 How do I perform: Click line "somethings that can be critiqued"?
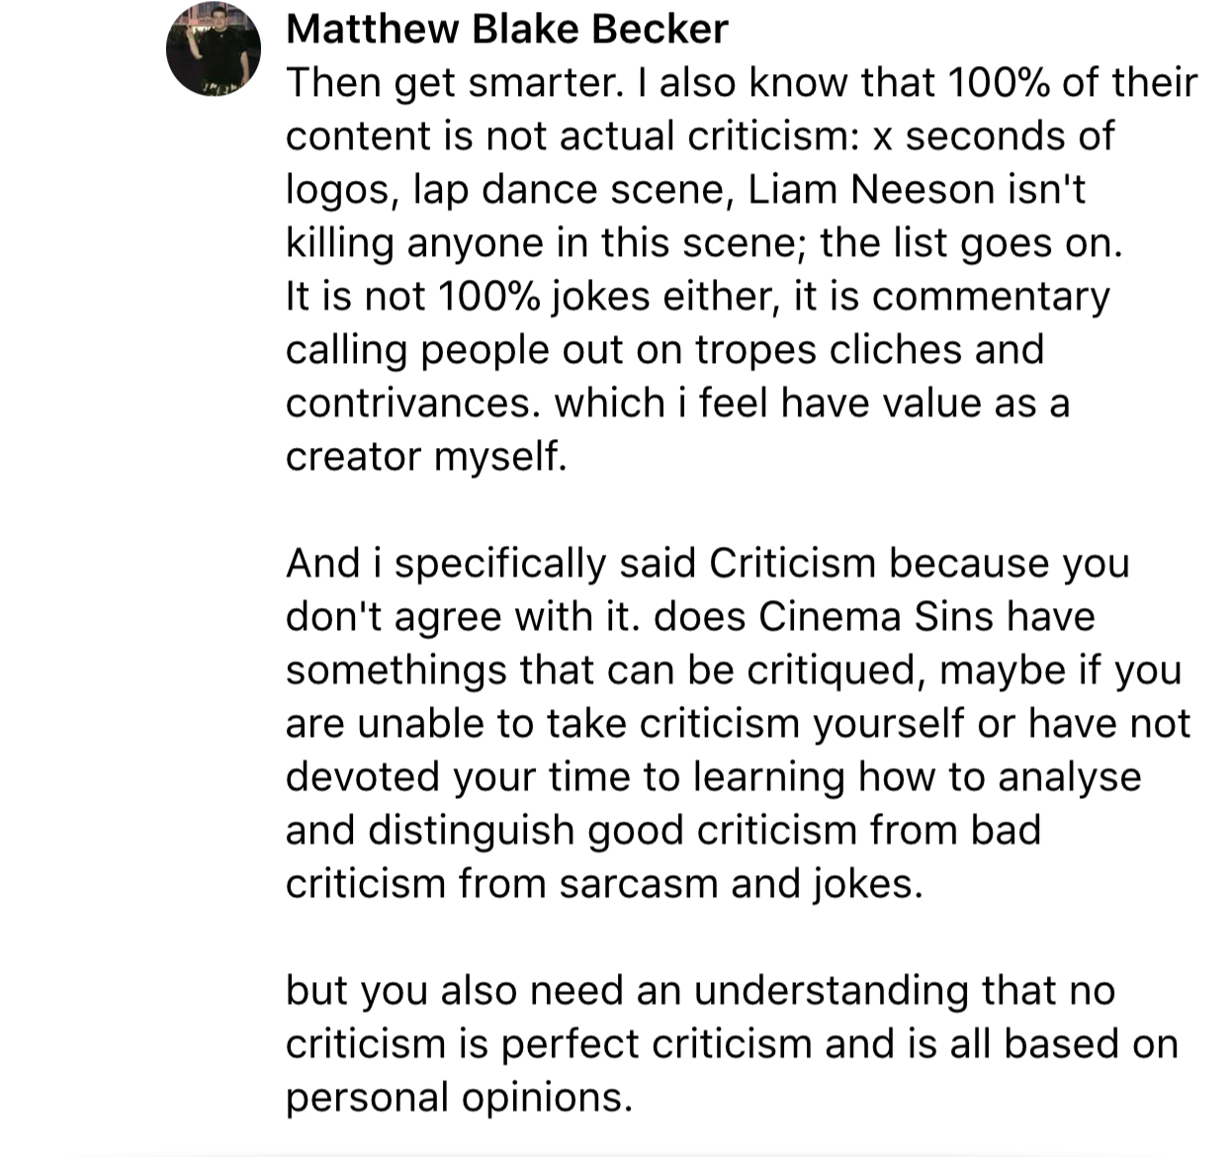coord(734,669)
